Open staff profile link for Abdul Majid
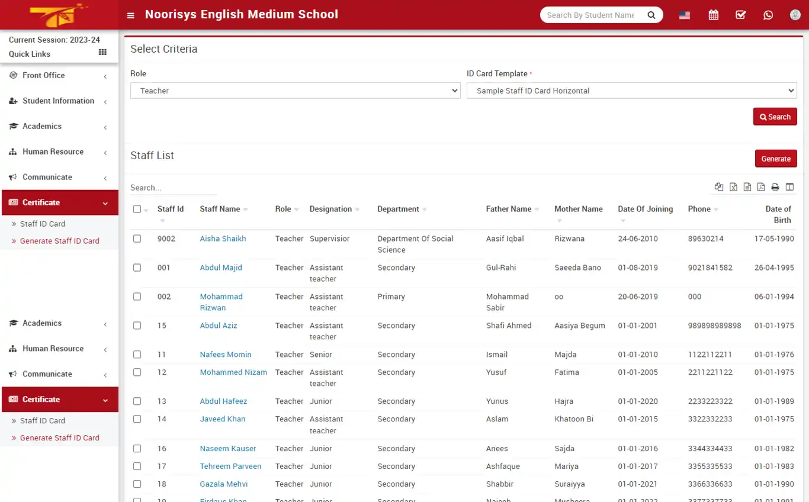The width and height of the screenshot is (809, 502). click(x=221, y=268)
